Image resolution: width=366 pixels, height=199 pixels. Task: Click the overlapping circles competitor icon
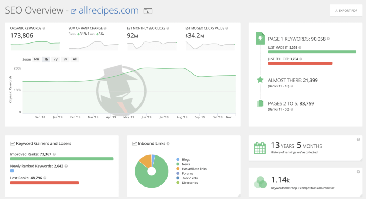260,182
